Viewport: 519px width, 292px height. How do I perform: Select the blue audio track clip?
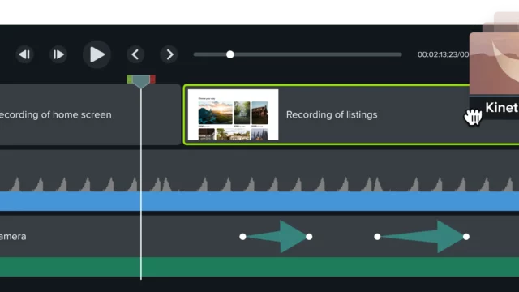point(259,201)
